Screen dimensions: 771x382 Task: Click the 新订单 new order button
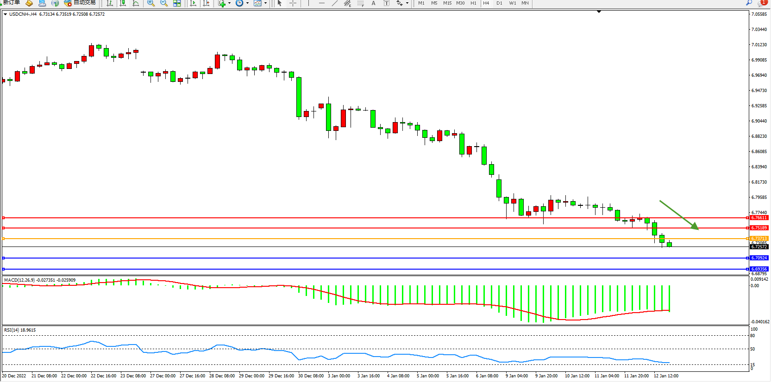(11, 3)
